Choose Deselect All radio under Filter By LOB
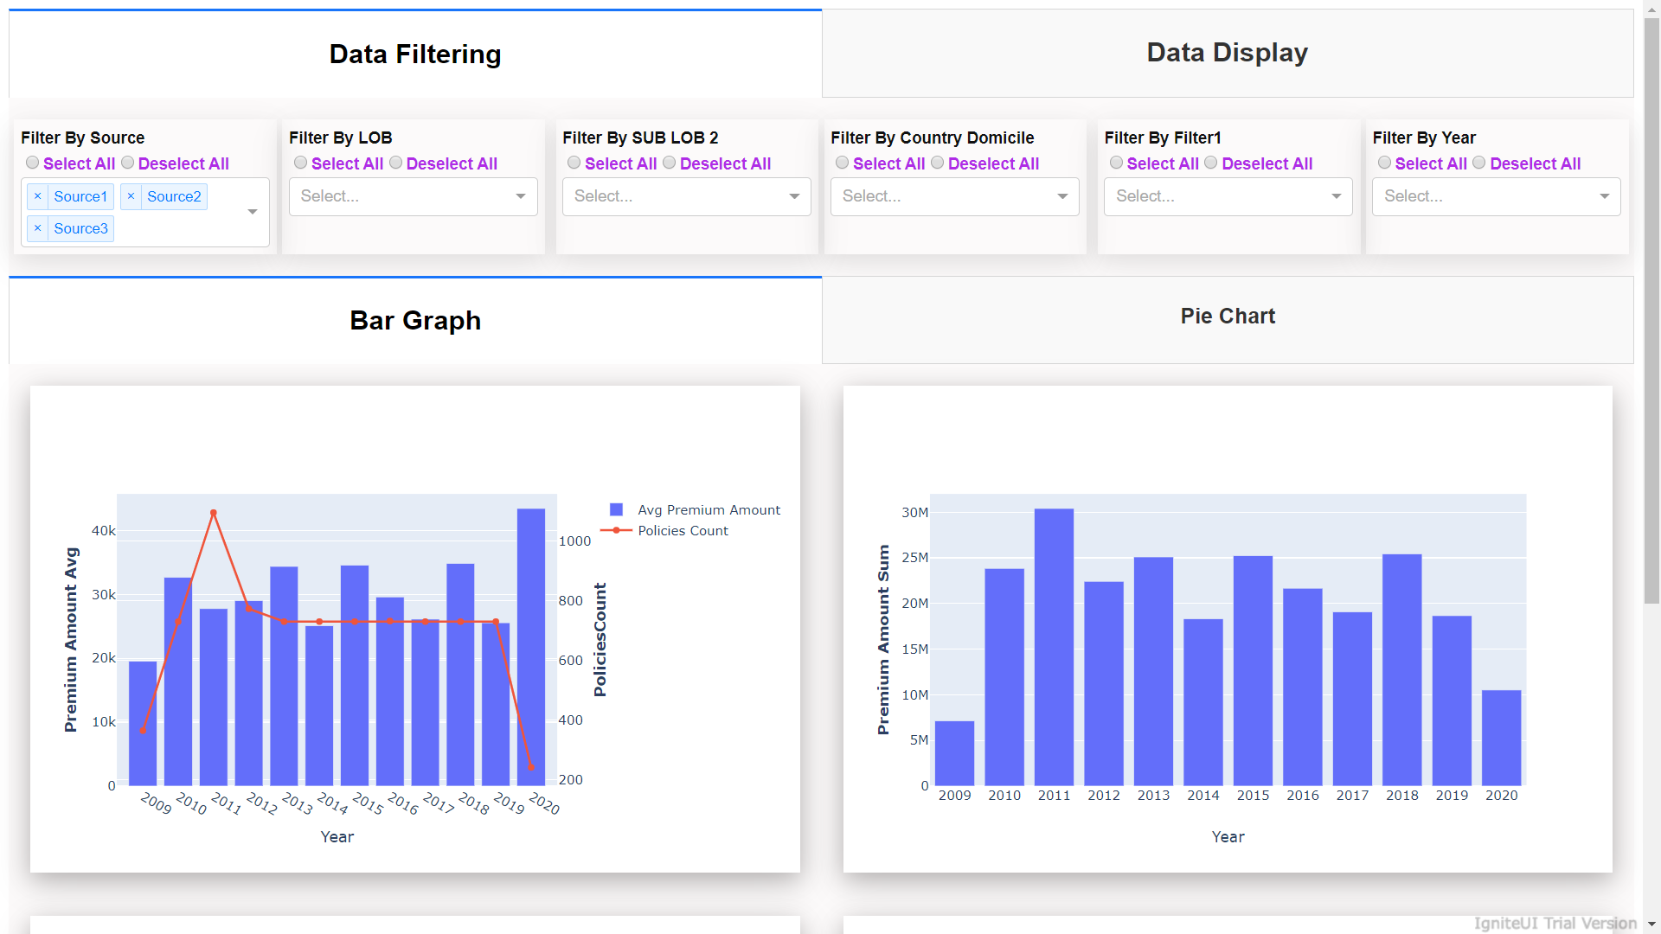 point(396,163)
